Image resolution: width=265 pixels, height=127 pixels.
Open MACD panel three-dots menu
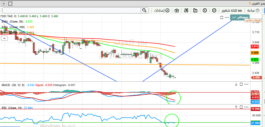pos(246,84)
